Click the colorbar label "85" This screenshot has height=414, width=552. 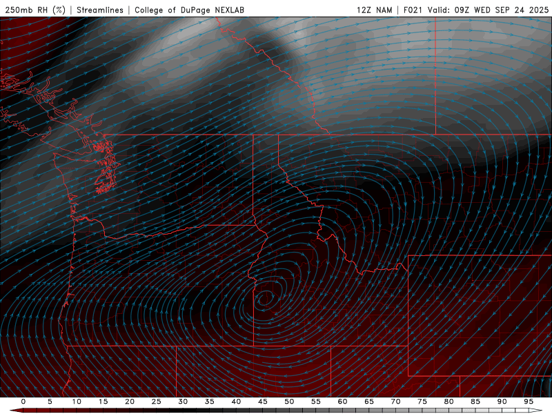(x=475, y=402)
